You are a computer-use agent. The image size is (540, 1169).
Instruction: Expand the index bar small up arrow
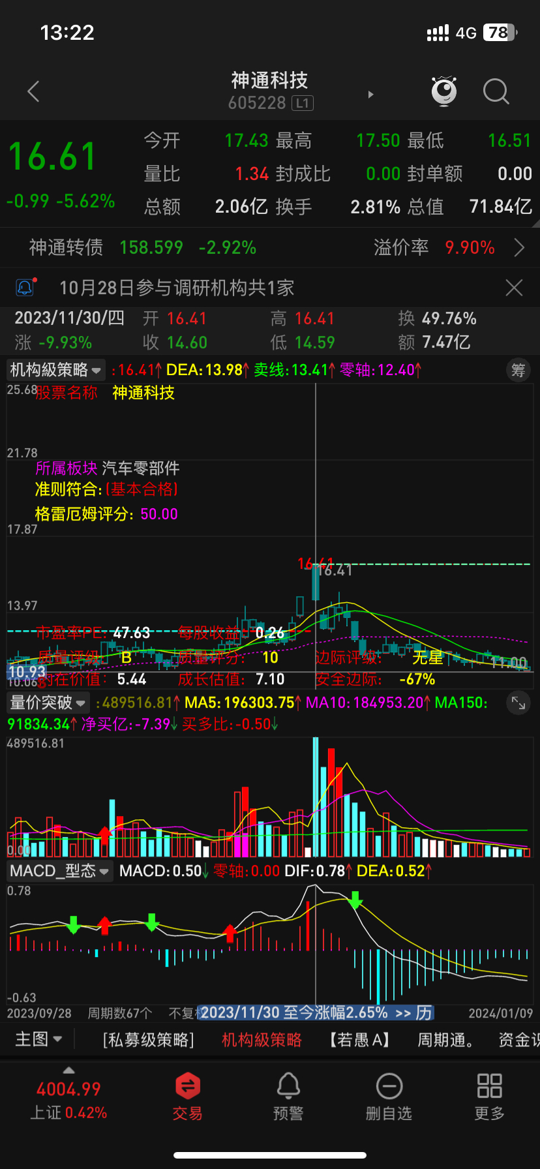pyautogui.click(x=68, y=1070)
